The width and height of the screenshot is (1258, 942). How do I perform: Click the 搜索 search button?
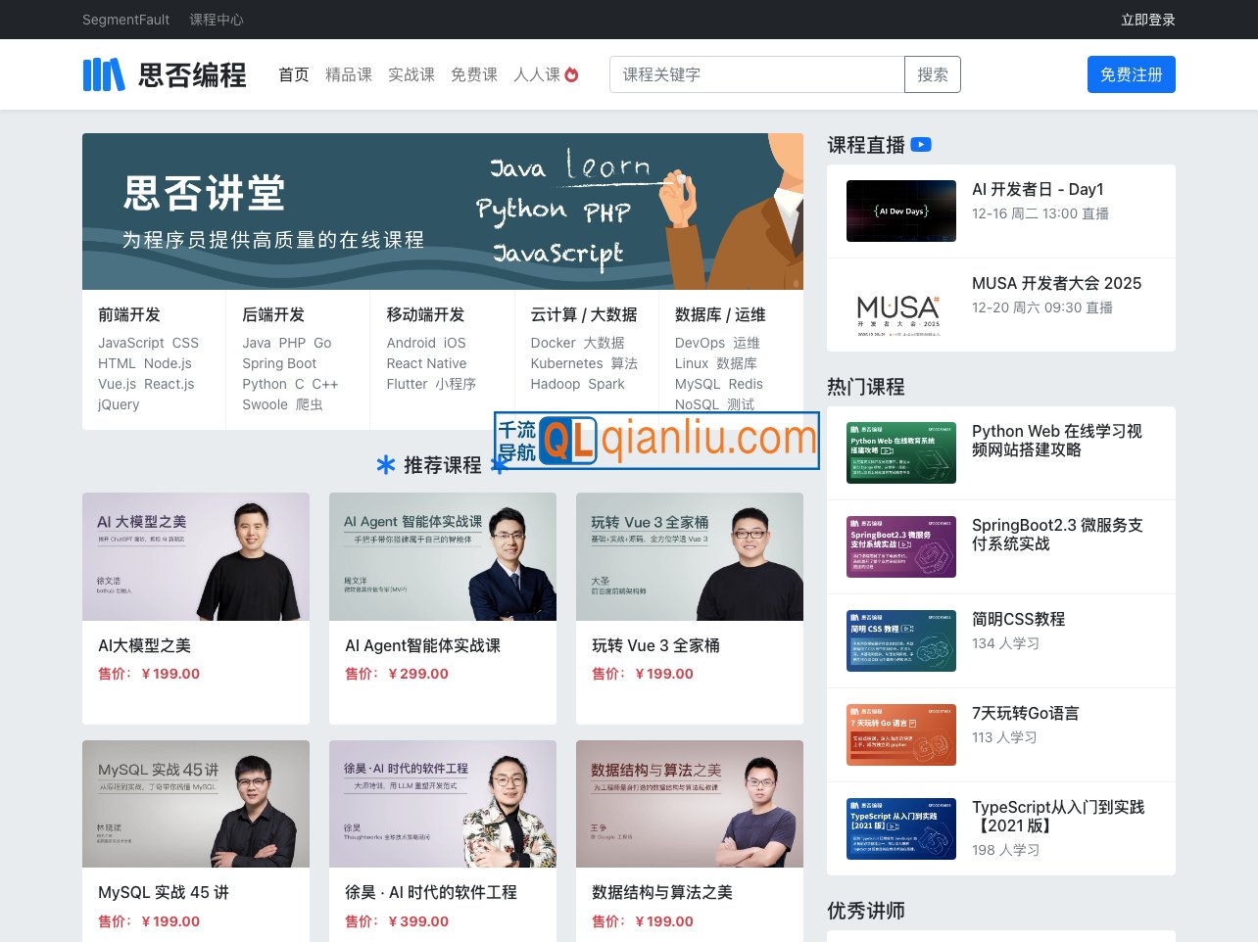(x=932, y=73)
